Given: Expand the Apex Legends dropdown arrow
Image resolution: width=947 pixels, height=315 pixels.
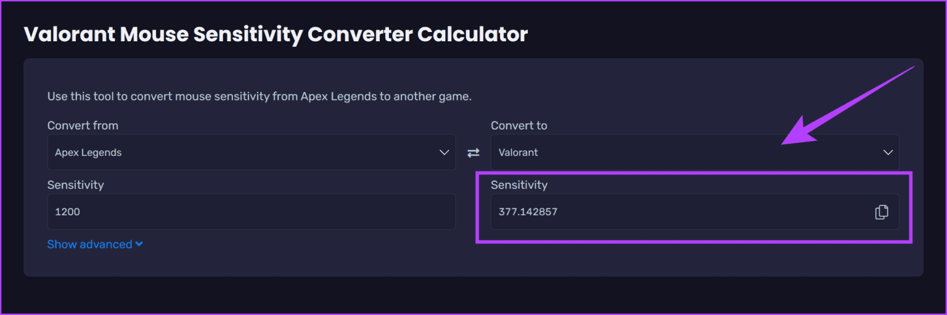Looking at the screenshot, I should pyautogui.click(x=444, y=152).
